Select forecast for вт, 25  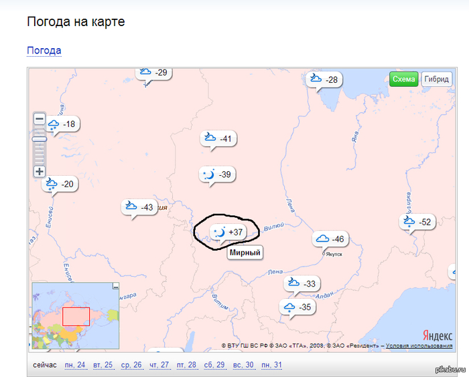[103, 365]
